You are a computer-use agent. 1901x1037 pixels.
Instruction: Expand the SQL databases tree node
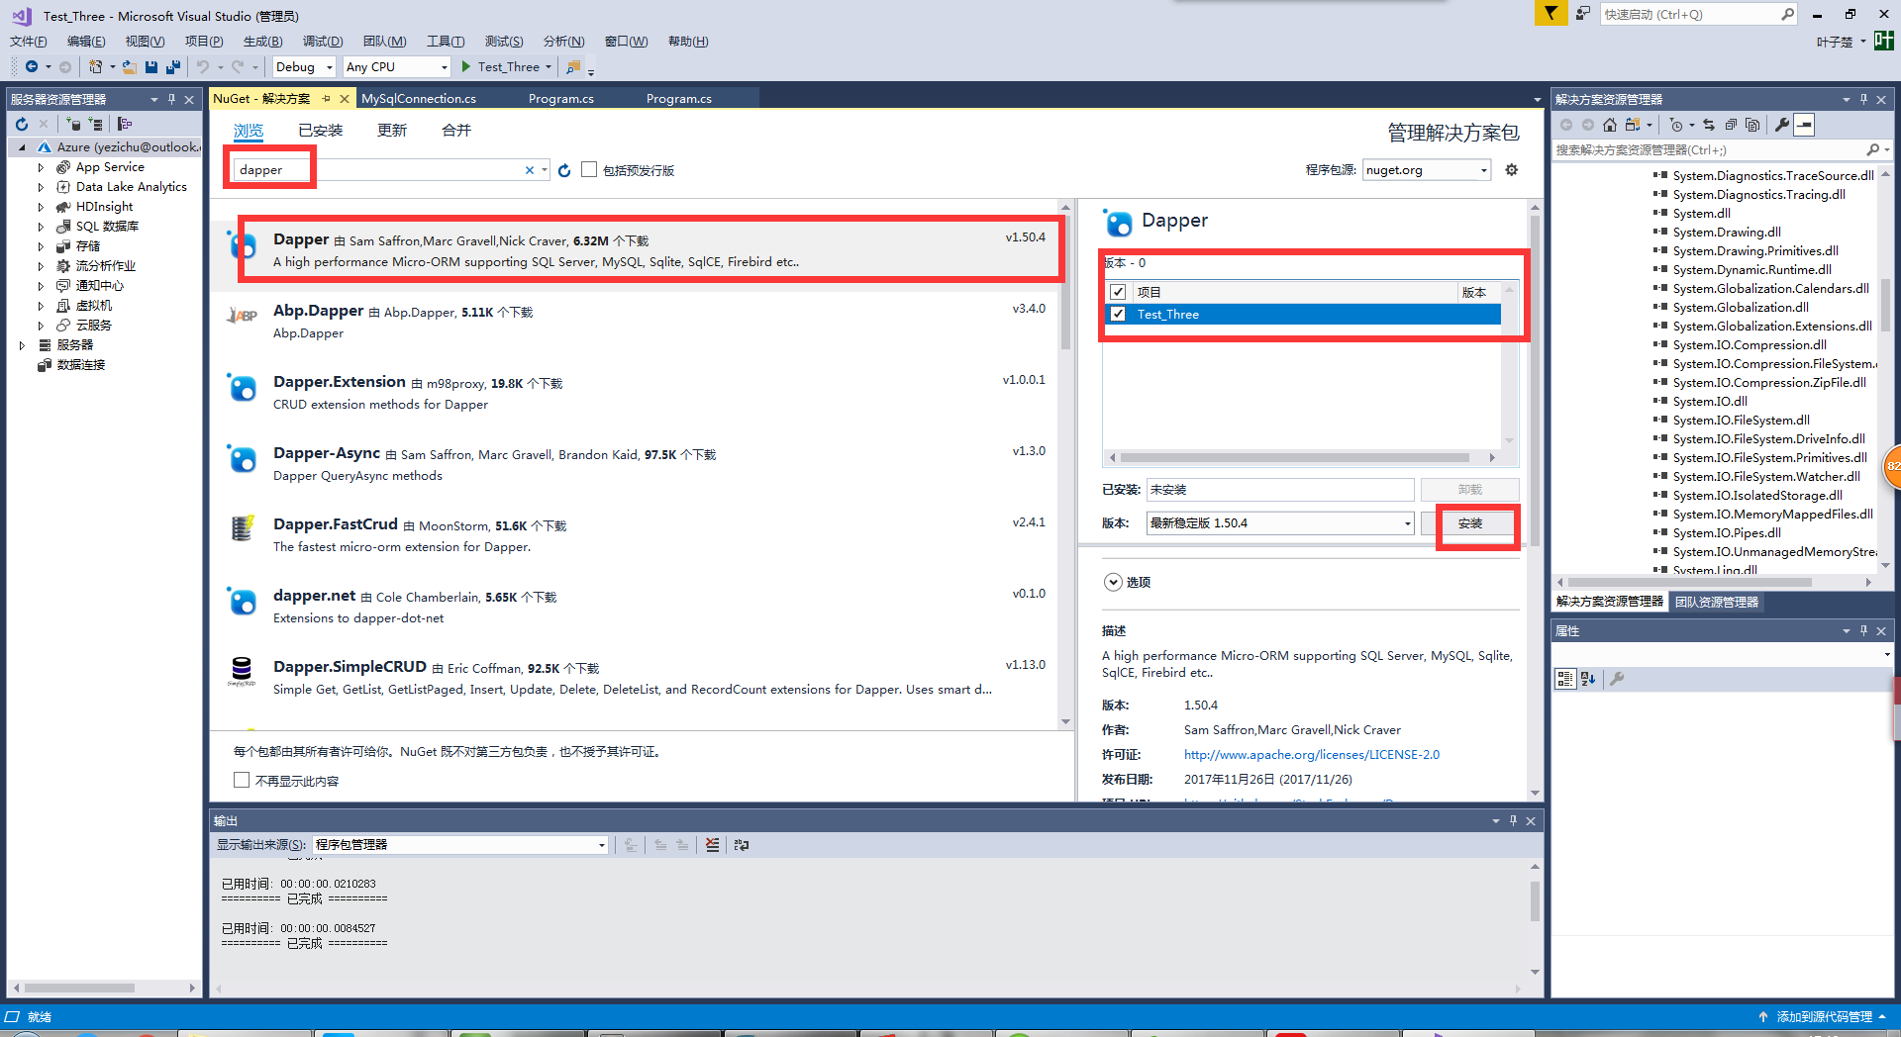pyautogui.click(x=41, y=227)
